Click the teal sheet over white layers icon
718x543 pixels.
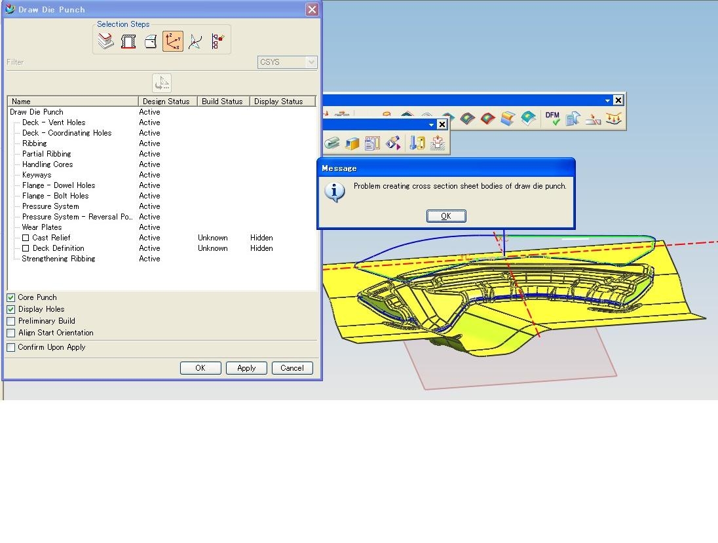pyautogui.click(x=528, y=119)
